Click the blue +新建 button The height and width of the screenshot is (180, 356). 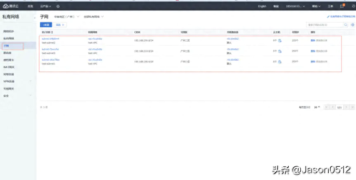click(x=46, y=25)
